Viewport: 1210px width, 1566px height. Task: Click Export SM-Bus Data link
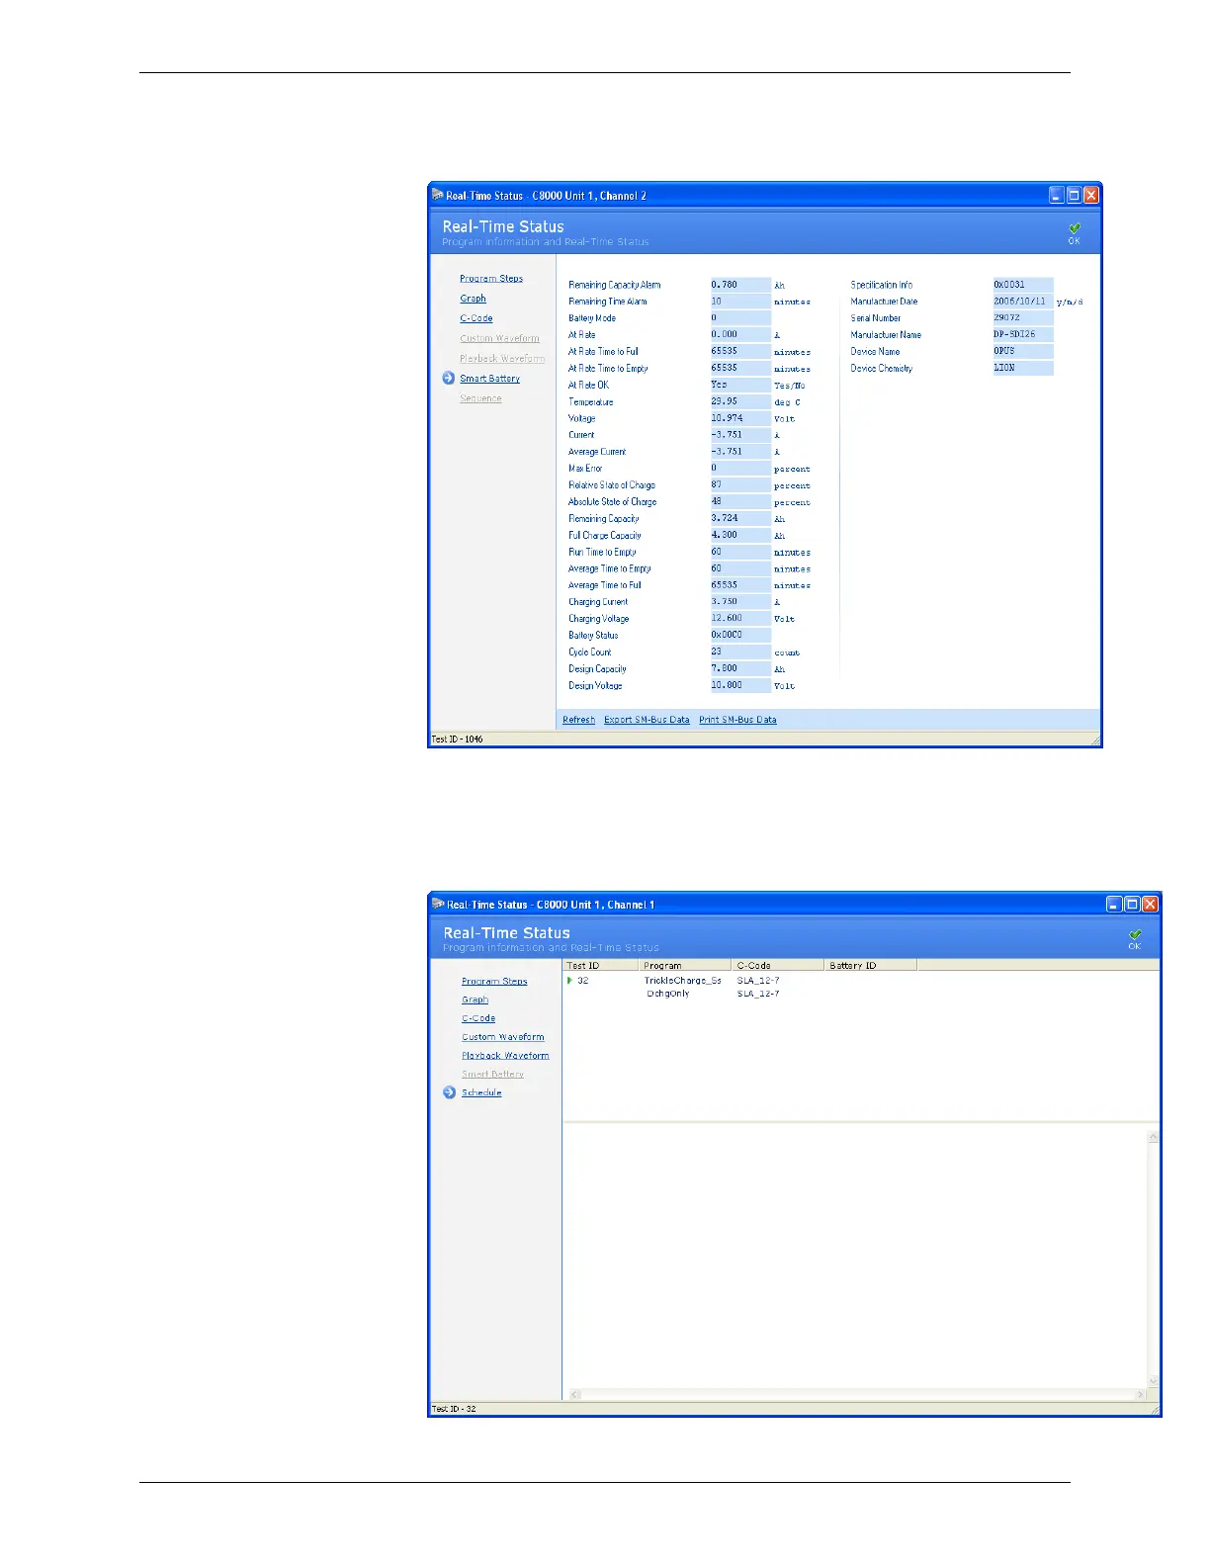pos(647,720)
